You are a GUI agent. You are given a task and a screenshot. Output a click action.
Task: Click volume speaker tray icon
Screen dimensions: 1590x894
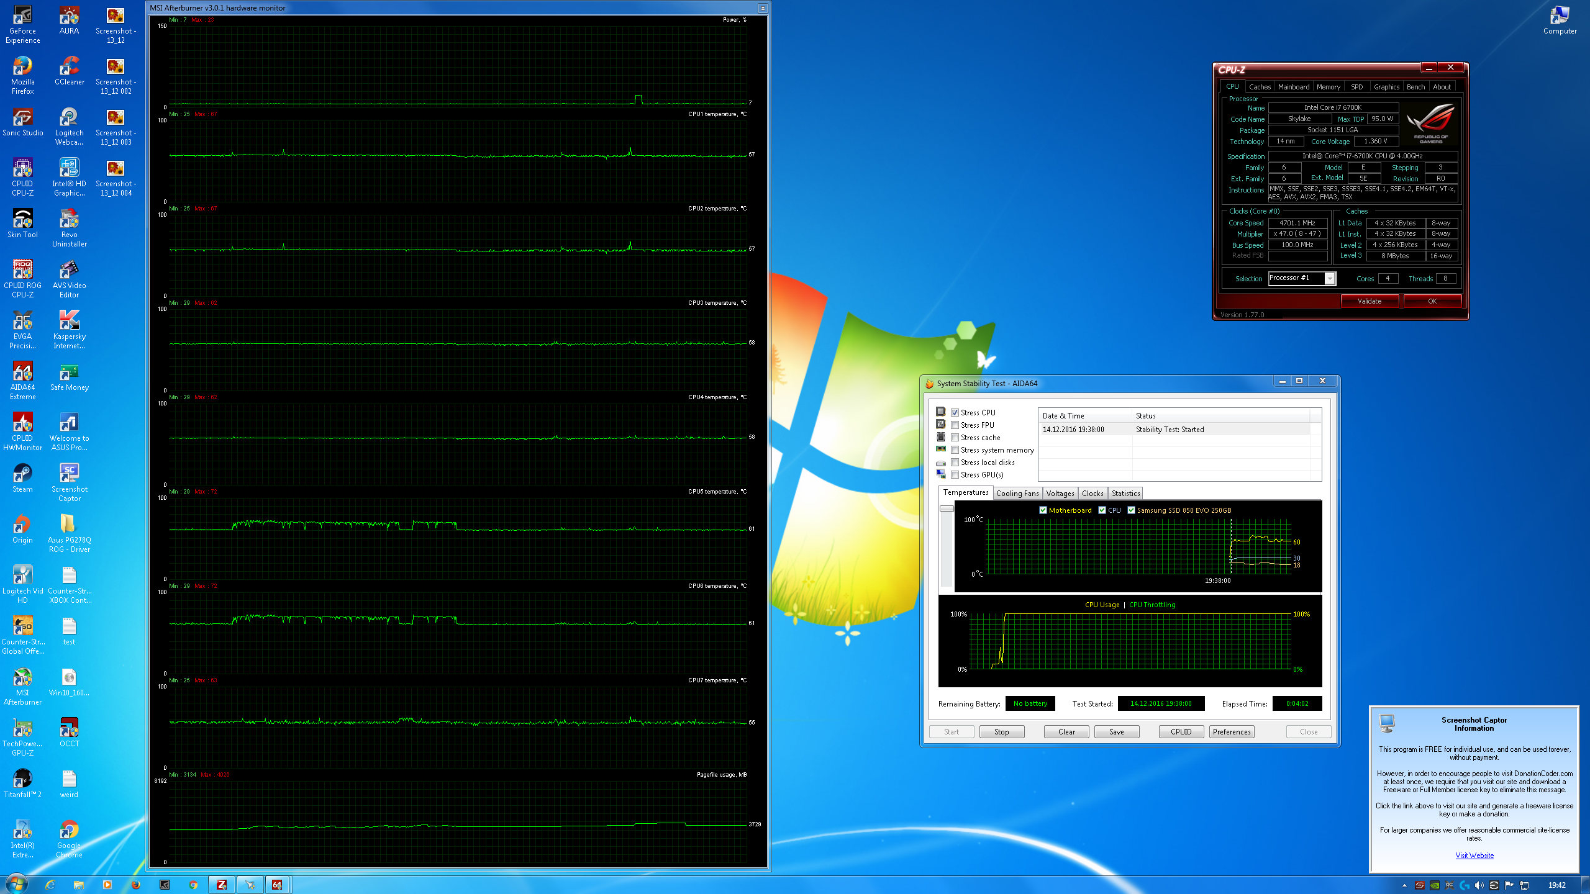point(1479,885)
